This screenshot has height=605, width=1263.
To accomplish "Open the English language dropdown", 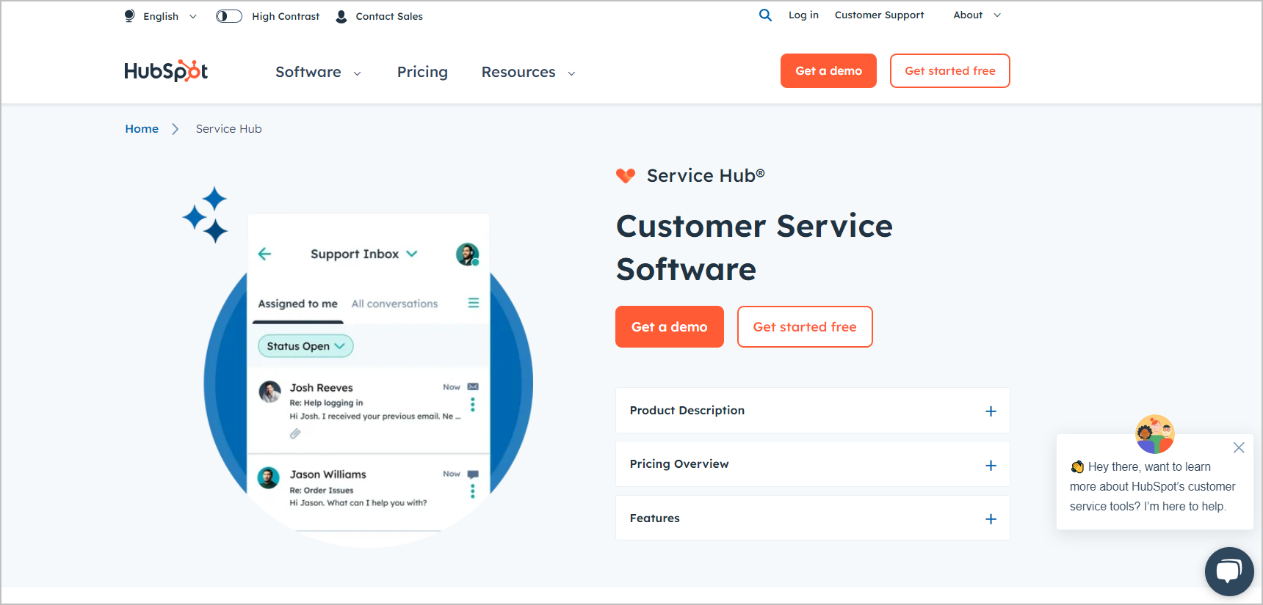I will [x=170, y=16].
